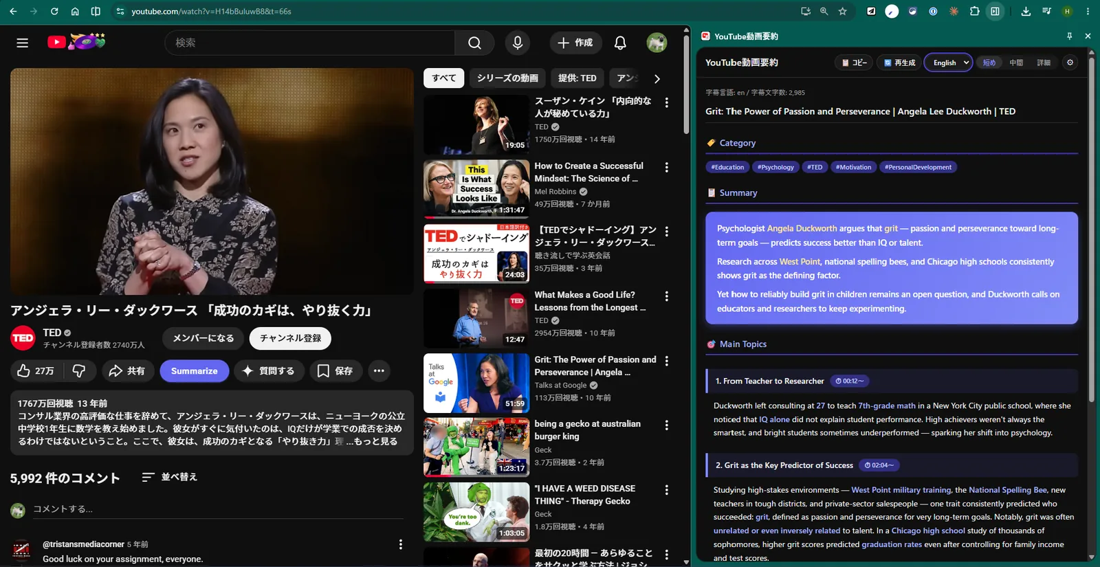Go back with the browser back arrow
This screenshot has height=567, width=1100.
[13, 11]
